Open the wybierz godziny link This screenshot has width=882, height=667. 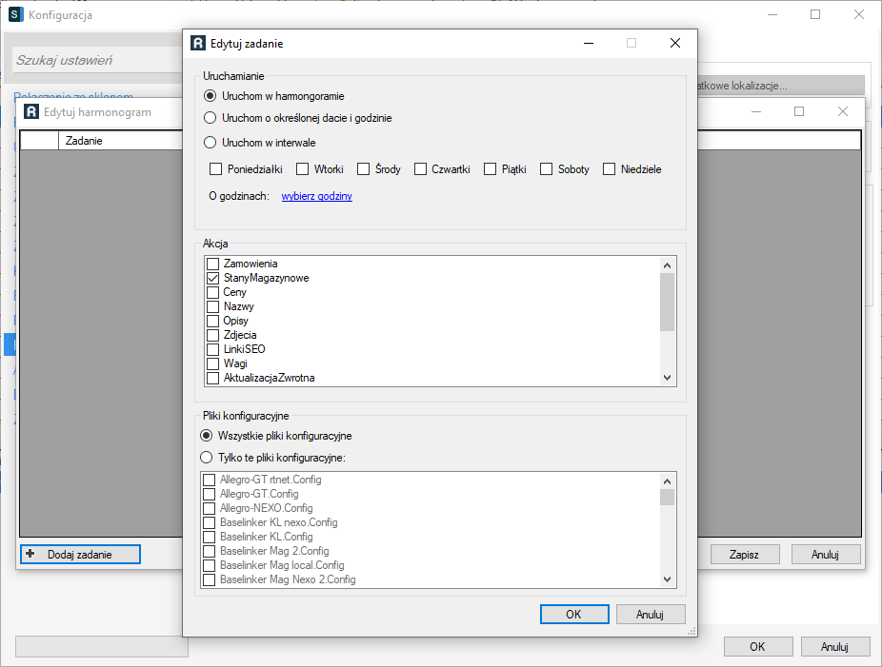coord(316,196)
